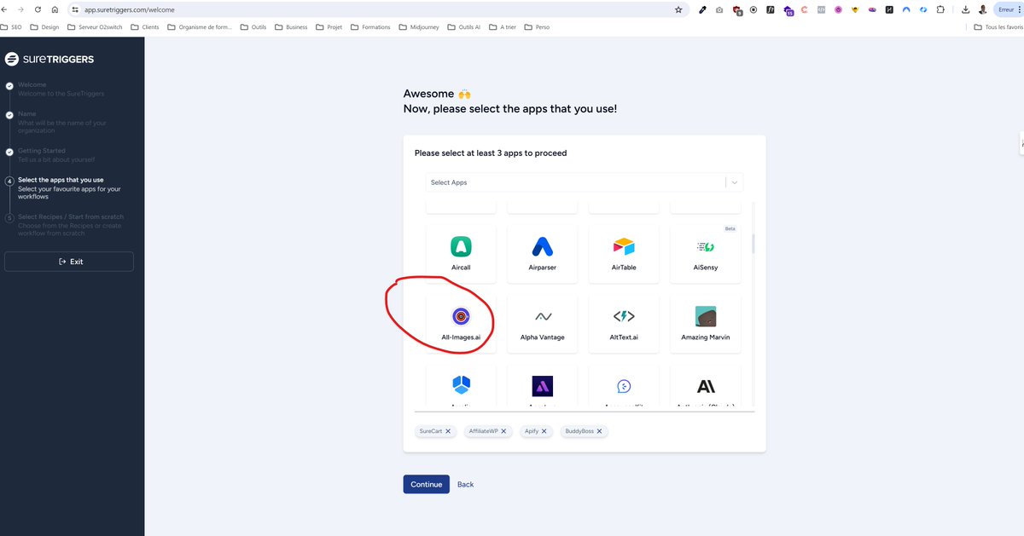Viewport: 1024px width, 536px height.
Task: Choose the Alpha Vantage app
Action: click(542, 324)
